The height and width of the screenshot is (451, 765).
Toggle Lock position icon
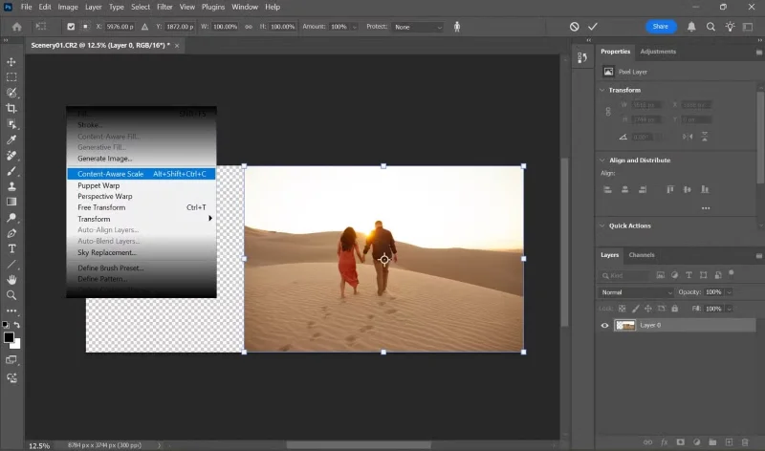[x=648, y=309]
